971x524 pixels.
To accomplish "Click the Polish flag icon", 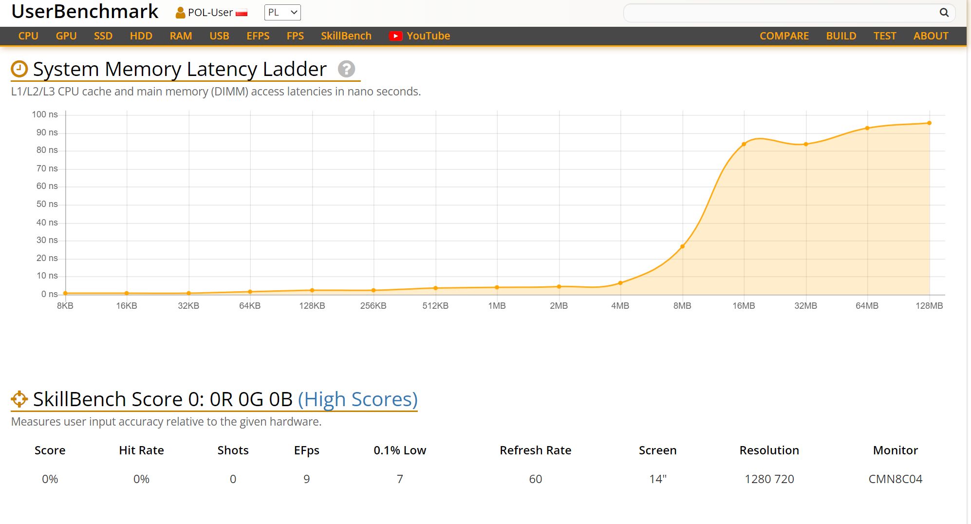I will 242,13.
